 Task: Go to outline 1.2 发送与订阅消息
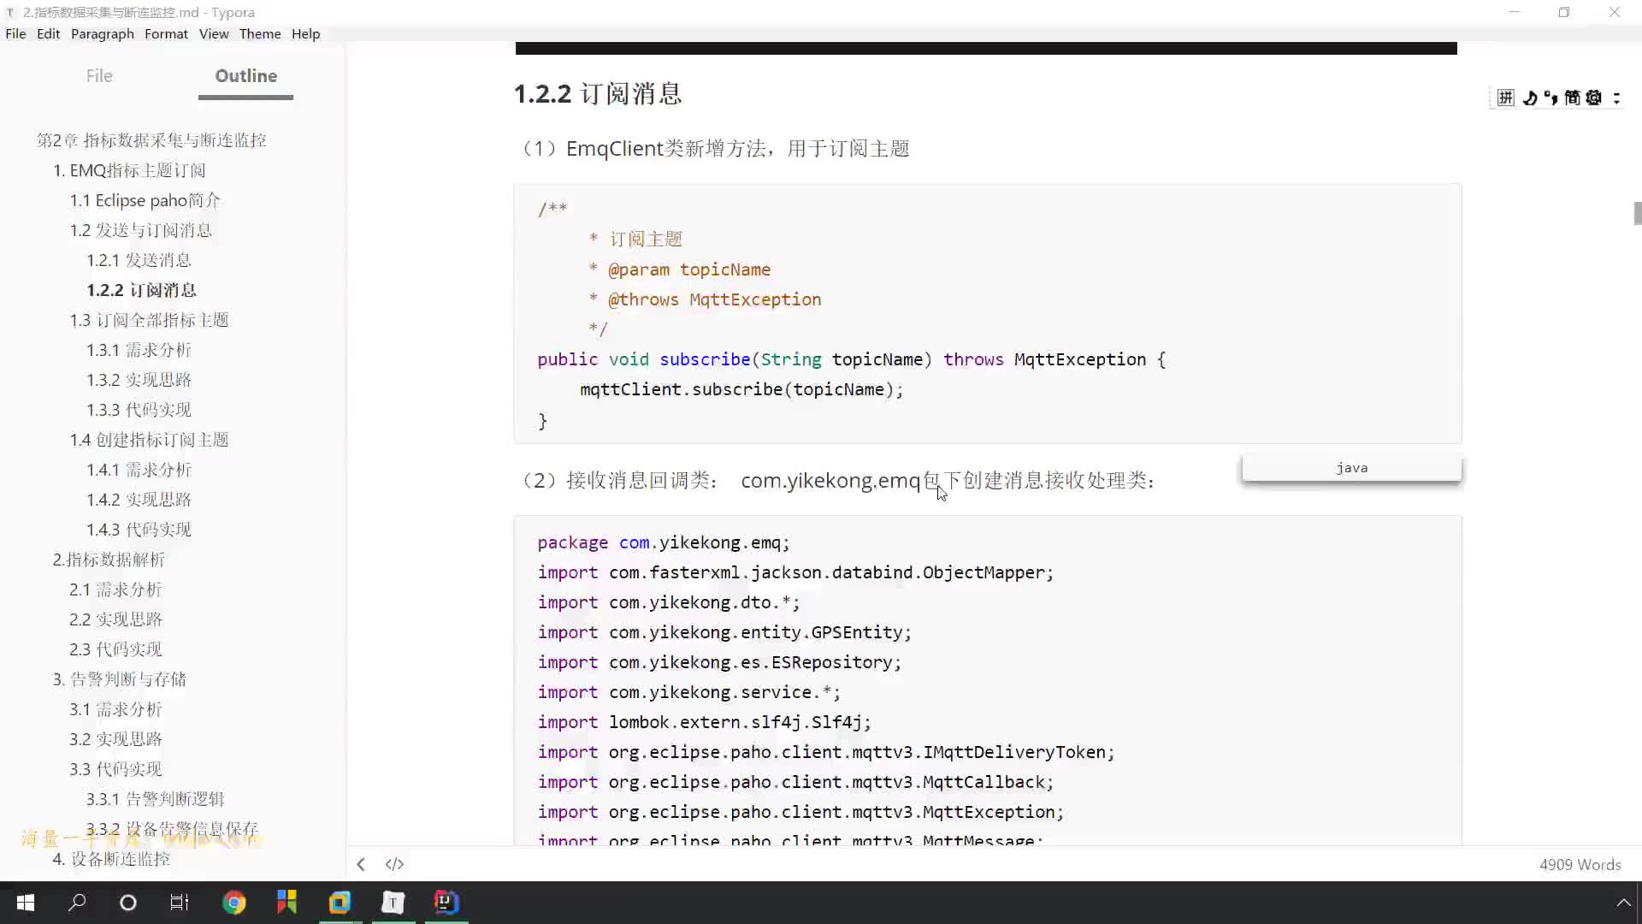[141, 230]
